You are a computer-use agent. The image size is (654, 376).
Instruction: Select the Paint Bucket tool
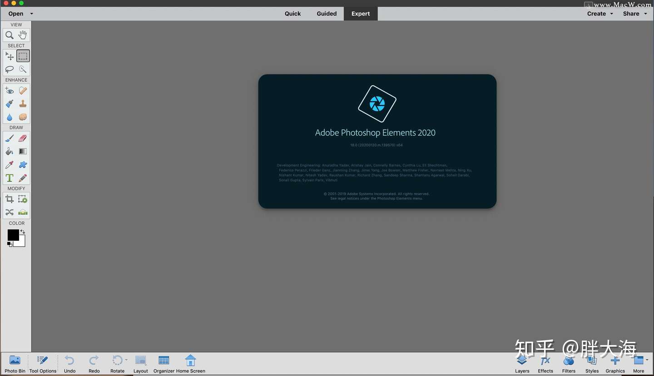[10, 151]
